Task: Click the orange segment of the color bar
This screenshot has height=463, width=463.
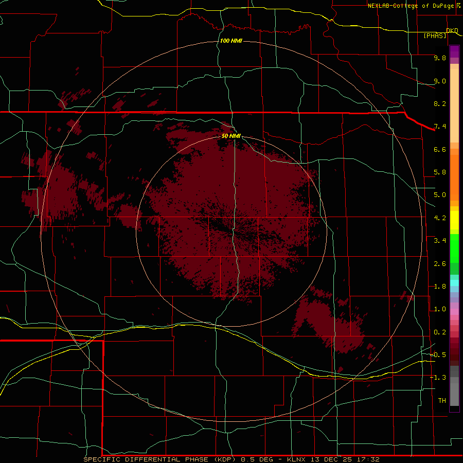Action: (x=454, y=177)
